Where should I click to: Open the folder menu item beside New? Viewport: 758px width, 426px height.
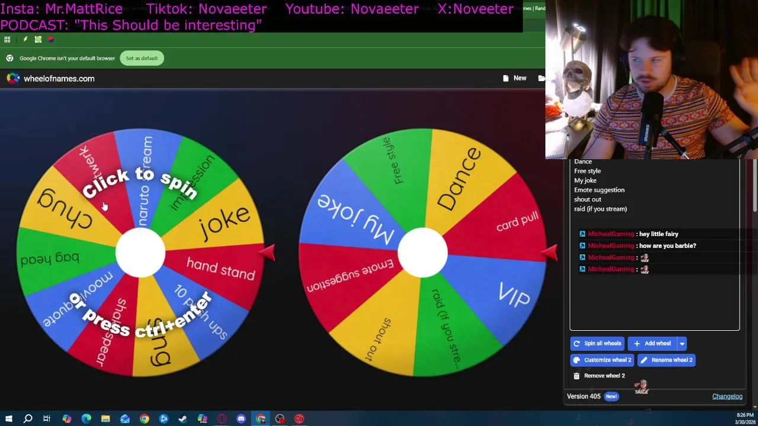(541, 78)
